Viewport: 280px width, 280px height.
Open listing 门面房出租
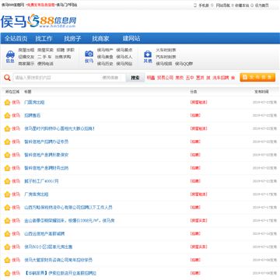[34, 103]
